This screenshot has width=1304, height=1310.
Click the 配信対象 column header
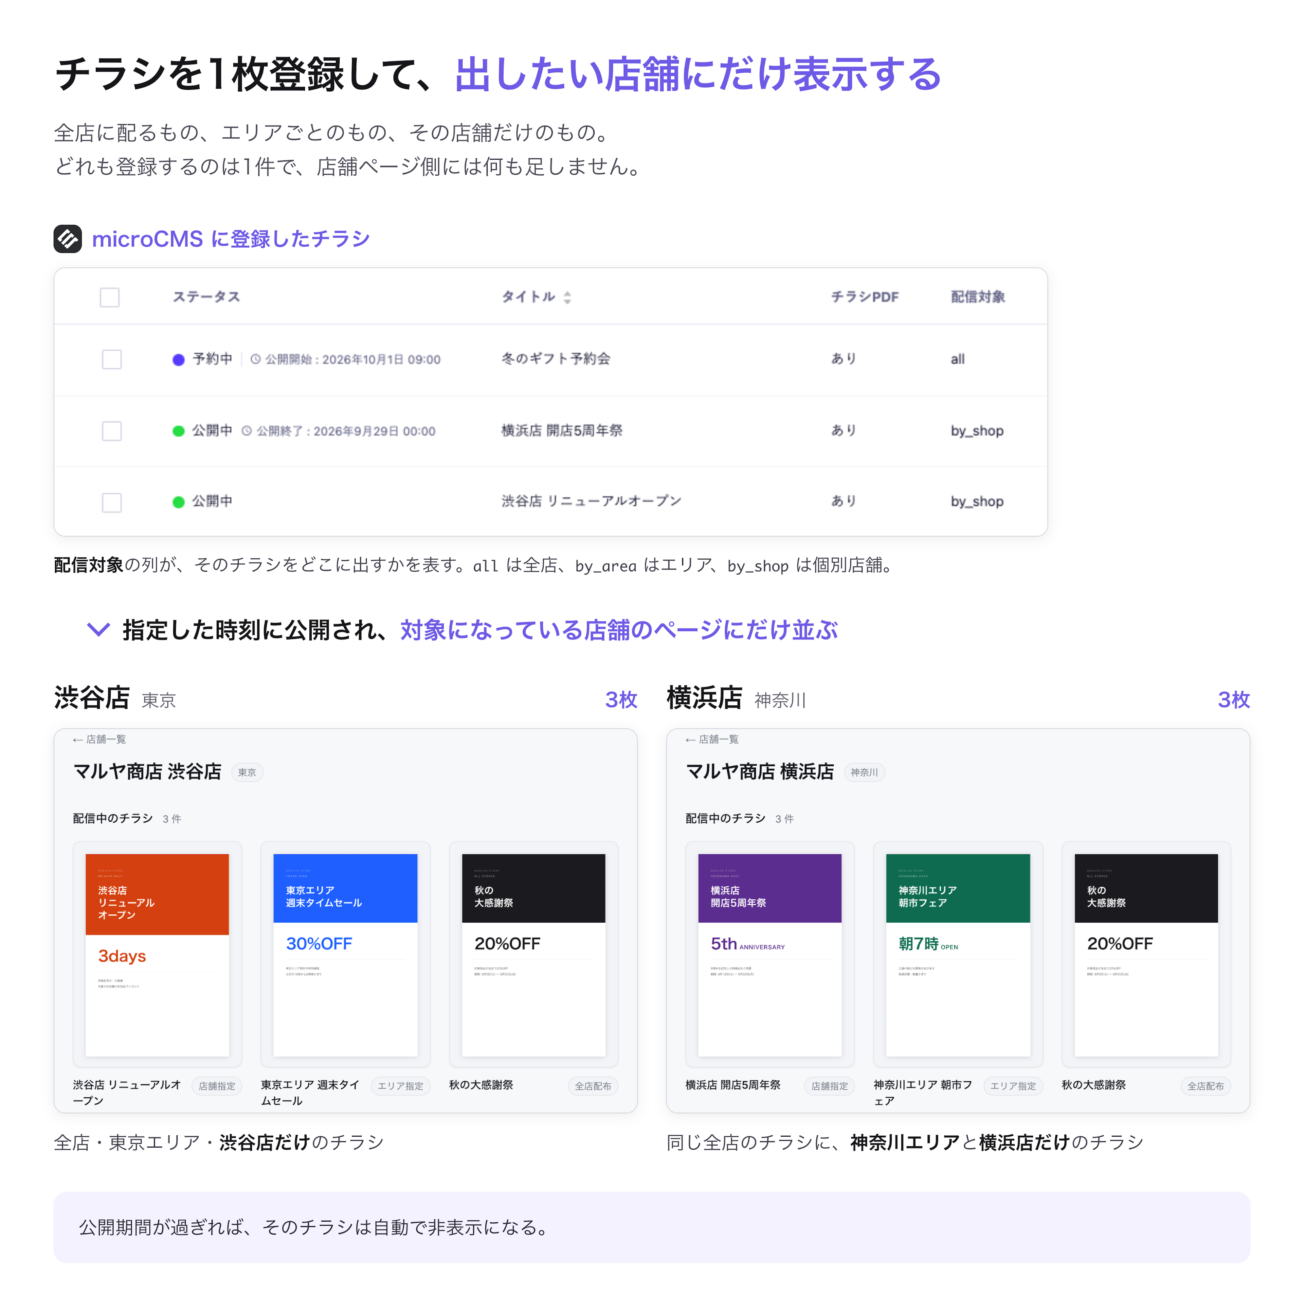point(977,297)
